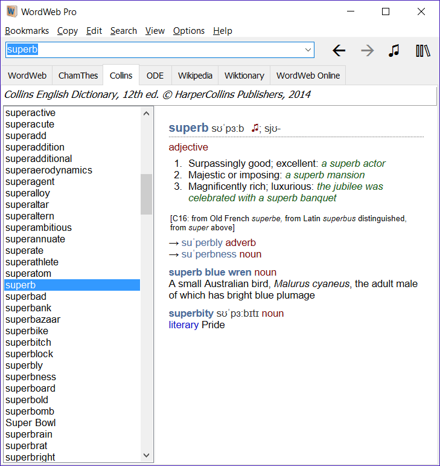Screen dimensions: 440x466
Task: Select superagent in the word list
Action: [72, 181]
